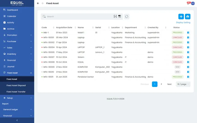Image resolution: width=197 pixels, height=123 pixels.
Task: Go to the Next page in pagination
Action: 169,84
